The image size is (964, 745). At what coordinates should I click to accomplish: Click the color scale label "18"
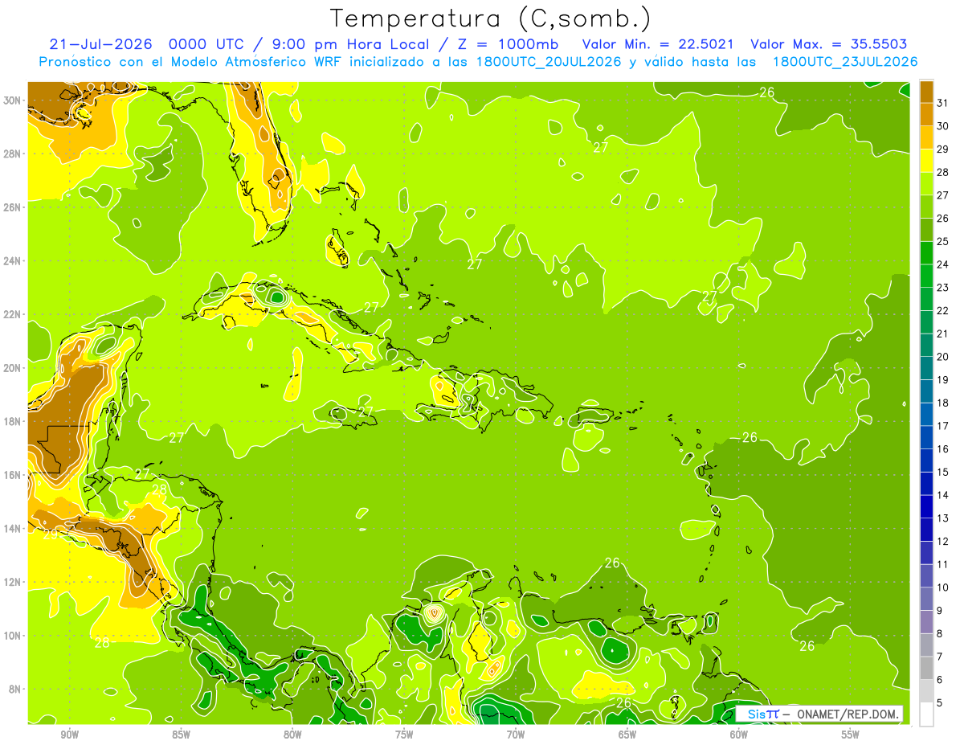[x=943, y=403]
